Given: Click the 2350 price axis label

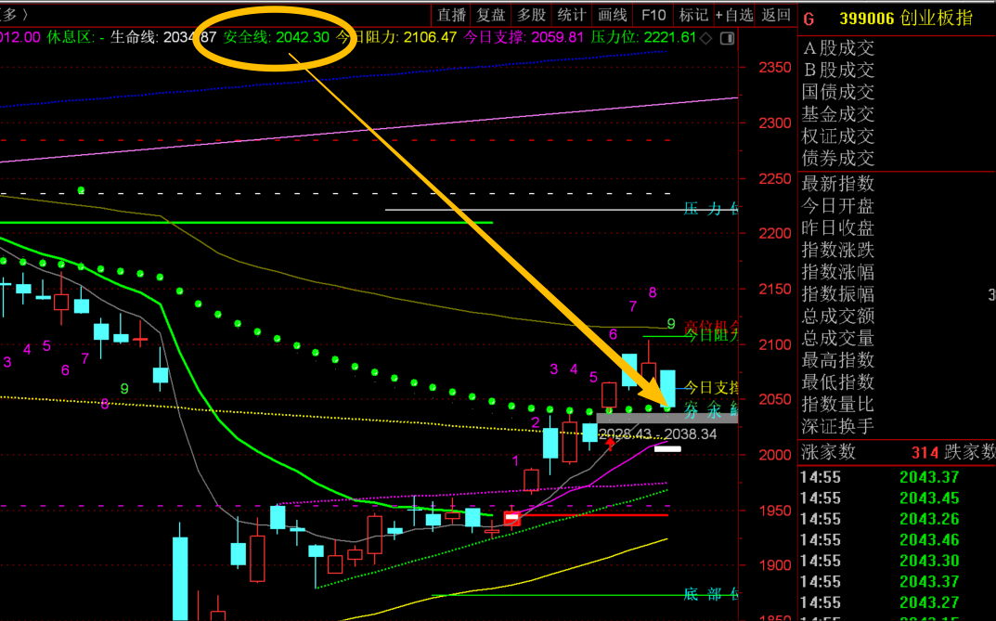Looking at the screenshot, I should click(775, 68).
